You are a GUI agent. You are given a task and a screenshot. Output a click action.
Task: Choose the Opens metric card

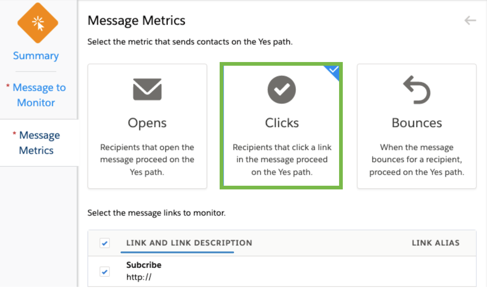tap(147, 126)
